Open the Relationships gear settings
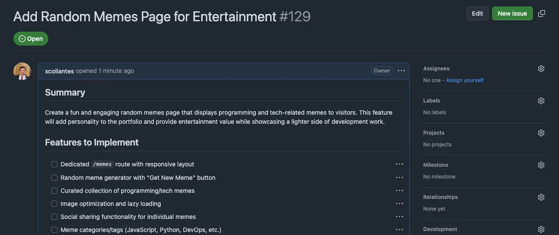Image resolution: width=559 pixels, height=235 pixels. (x=541, y=197)
